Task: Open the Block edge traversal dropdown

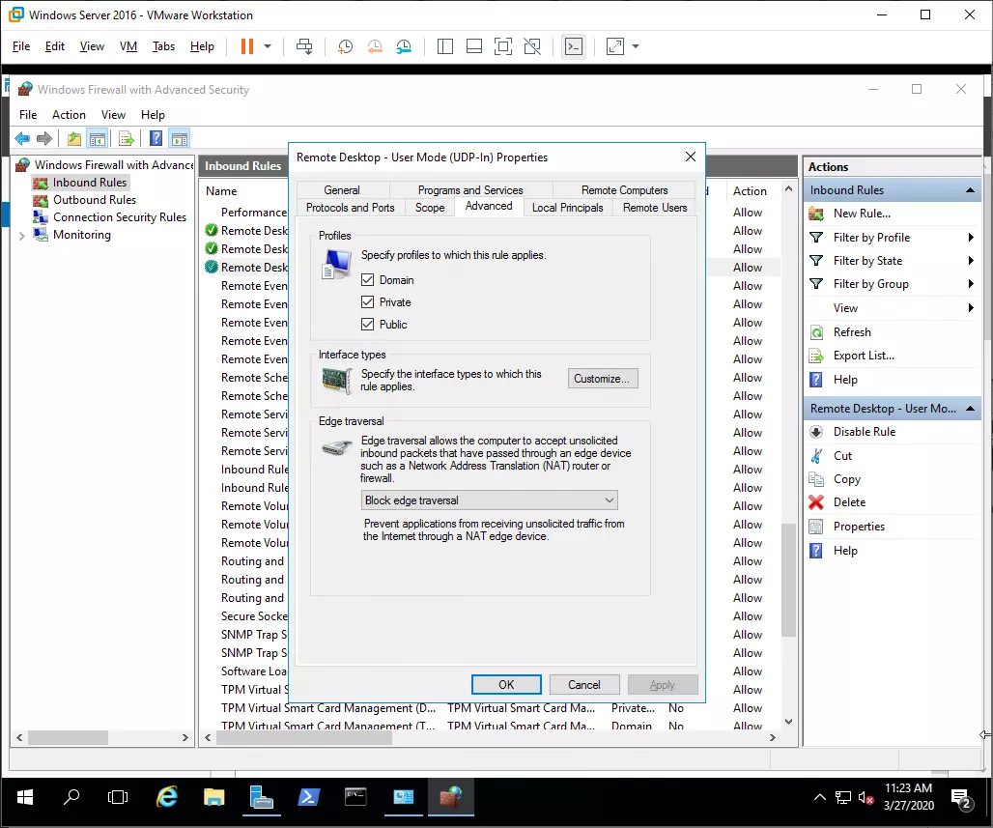Action: coord(490,500)
